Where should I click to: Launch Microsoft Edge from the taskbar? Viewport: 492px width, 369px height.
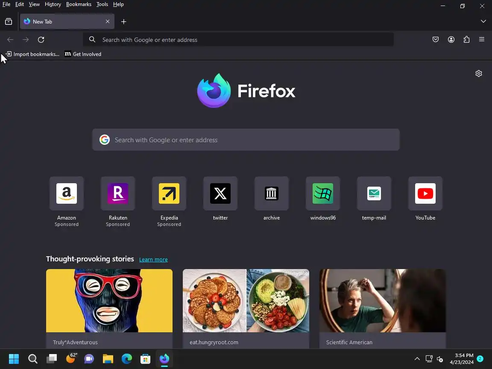click(127, 359)
